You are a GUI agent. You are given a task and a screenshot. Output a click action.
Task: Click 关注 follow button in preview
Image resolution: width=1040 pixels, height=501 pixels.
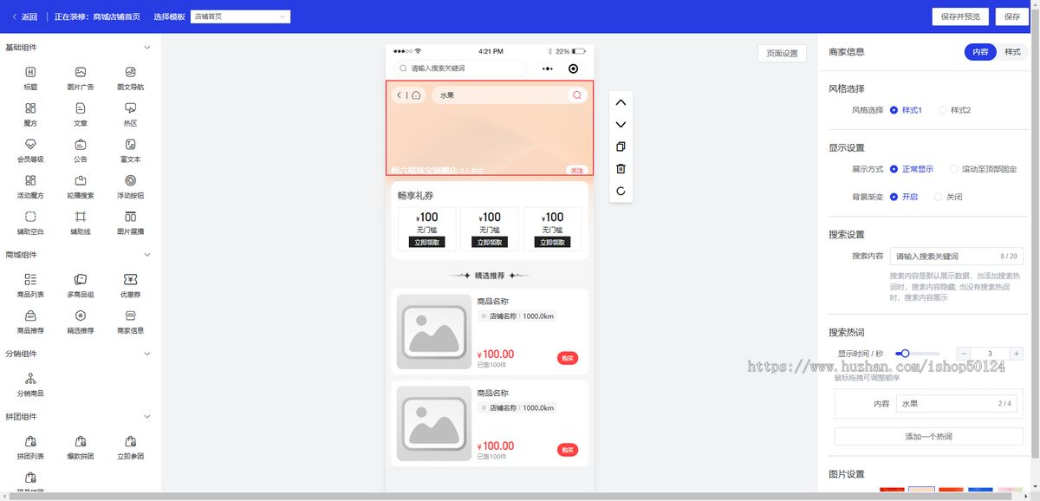[x=576, y=170]
